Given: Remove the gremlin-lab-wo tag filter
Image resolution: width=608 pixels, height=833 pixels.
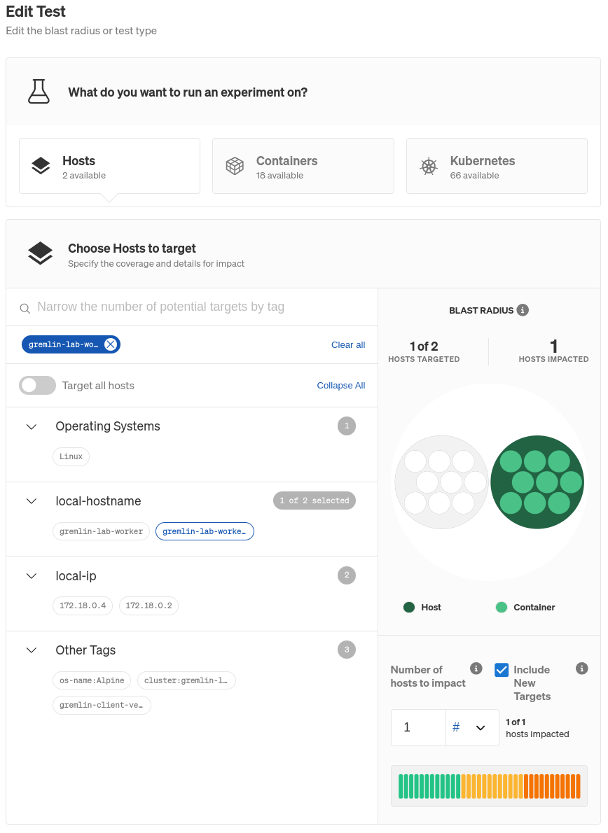Looking at the screenshot, I should point(111,344).
